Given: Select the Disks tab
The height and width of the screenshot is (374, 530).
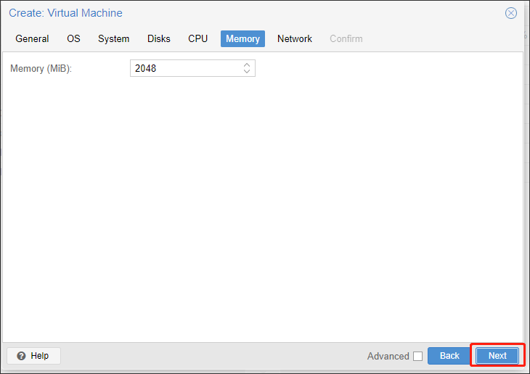Looking at the screenshot, I should tap(158, 39).
